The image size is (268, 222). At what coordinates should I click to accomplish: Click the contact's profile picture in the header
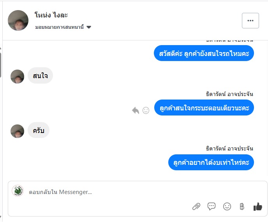point(18,20)
